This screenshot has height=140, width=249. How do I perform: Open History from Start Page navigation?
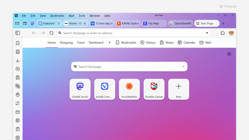pyautogui.click(x=148, y=42)
